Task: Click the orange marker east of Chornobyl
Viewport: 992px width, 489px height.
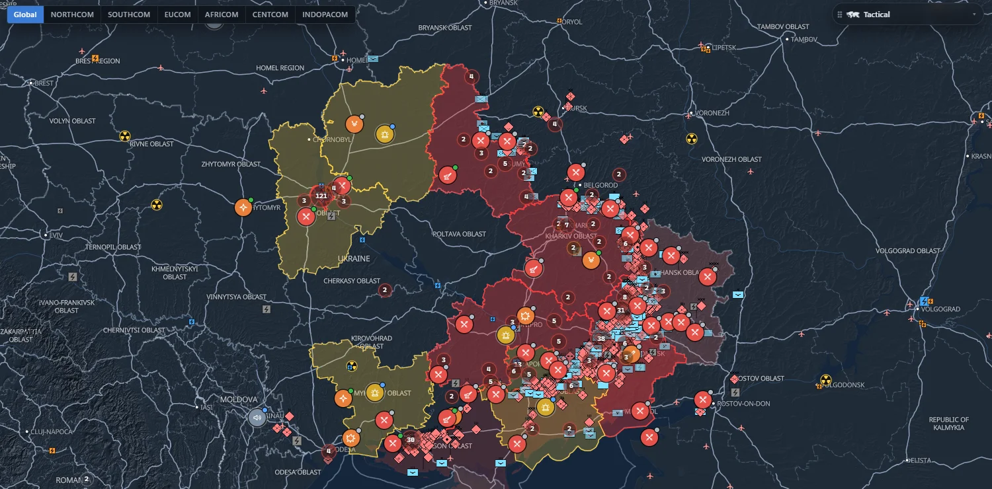Action: click(x=354, y=124)
